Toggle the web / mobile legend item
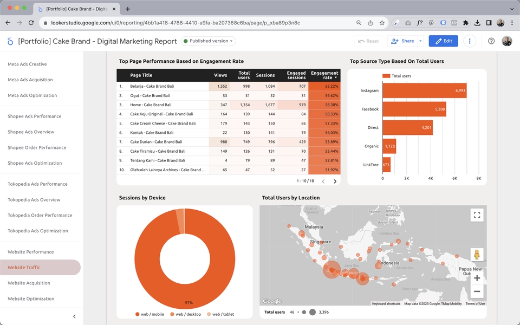 point(149,314)
